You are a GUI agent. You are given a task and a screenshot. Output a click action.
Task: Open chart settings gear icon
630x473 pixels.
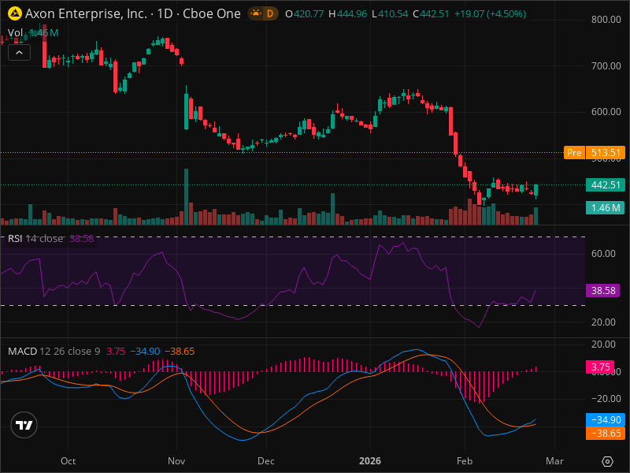tap(607, 461)
